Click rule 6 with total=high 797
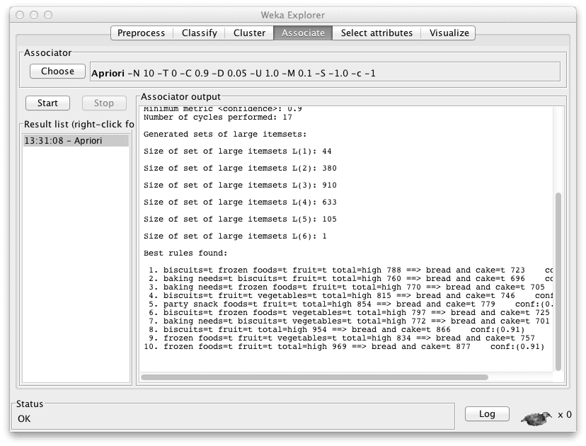Screen dimensions: 586x446 coord(350,313)
